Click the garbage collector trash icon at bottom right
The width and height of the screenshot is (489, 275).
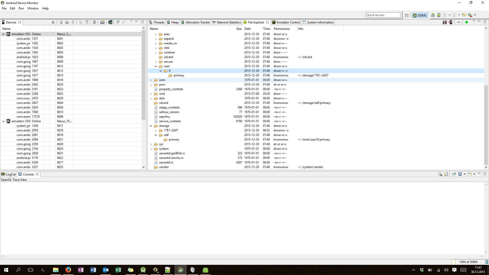[x=487, y=262]
